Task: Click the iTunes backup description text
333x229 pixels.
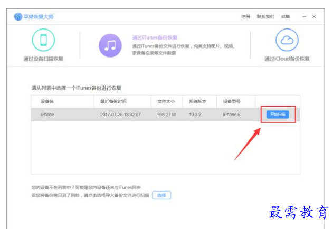Action: [x=184, y=49]
